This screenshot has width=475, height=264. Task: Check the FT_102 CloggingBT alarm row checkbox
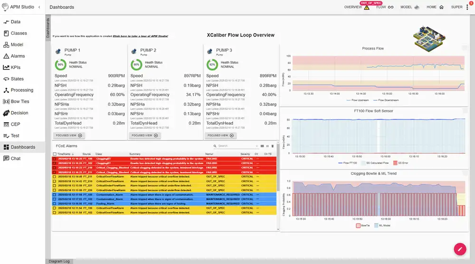(x=55, y=163)
